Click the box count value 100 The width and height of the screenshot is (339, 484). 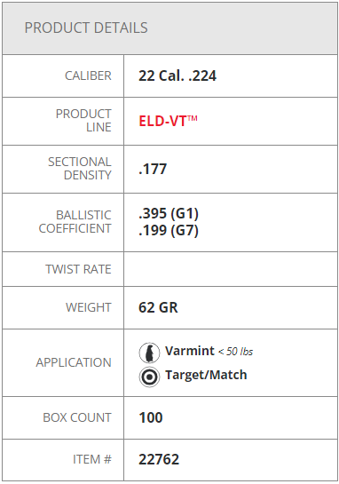click(x=151, y=417)
